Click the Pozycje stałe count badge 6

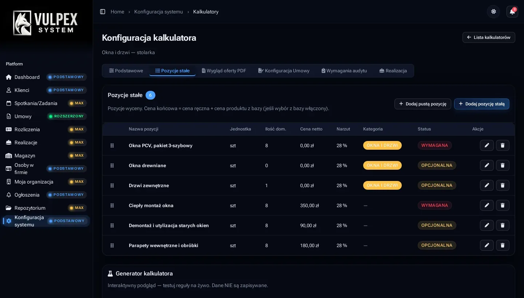(x=150, y=95)
